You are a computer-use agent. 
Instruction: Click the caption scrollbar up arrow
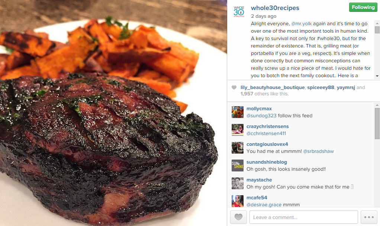[377, 23]
